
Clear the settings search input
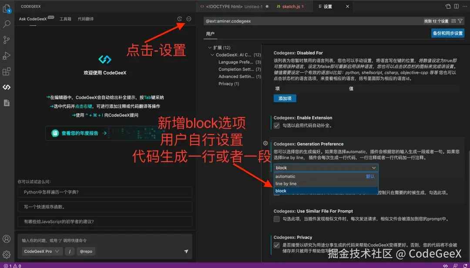click(453, 21)
